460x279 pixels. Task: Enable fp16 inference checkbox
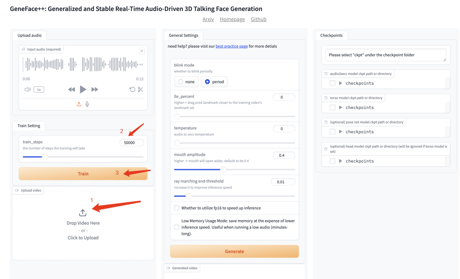point(177,208)
